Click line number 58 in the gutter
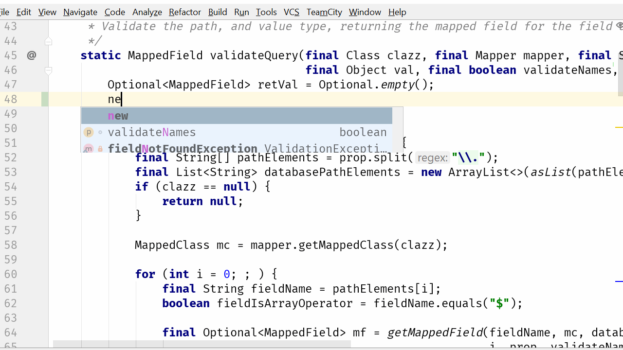This screenshot has height=350, width=623. tap(11, 245)
